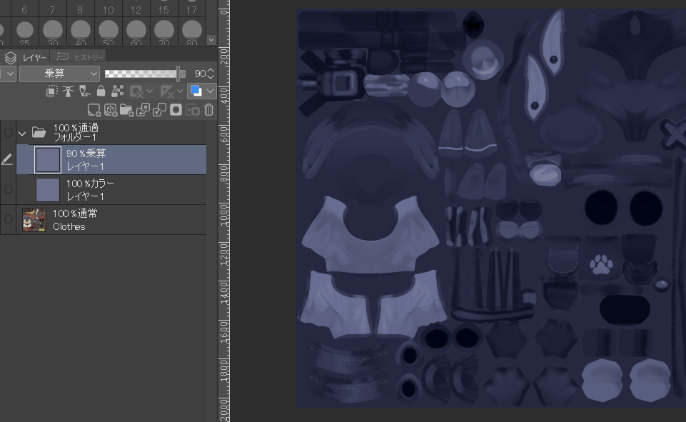This screenshot has width=686, height=422.
Task: Click the create layer mask icon
Action: [x=176, y=110]
